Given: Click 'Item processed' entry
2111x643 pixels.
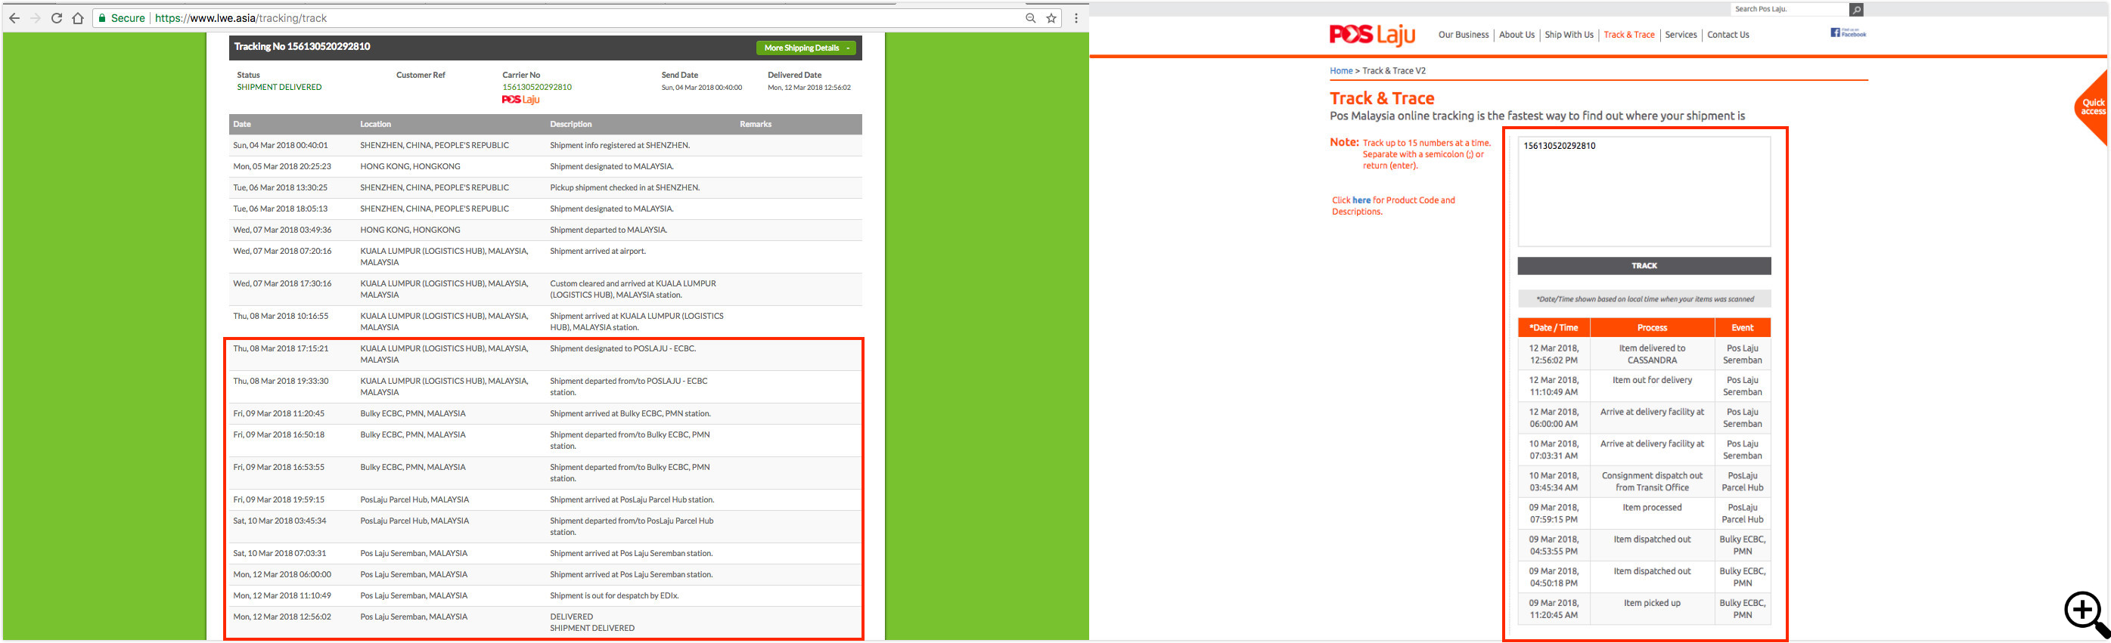Looking at the screenshot, I should tap(1651, 508).
